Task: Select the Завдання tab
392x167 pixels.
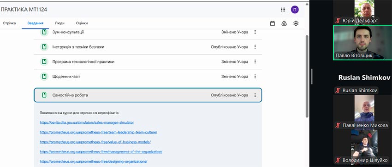Action: [x=35, y=23]
